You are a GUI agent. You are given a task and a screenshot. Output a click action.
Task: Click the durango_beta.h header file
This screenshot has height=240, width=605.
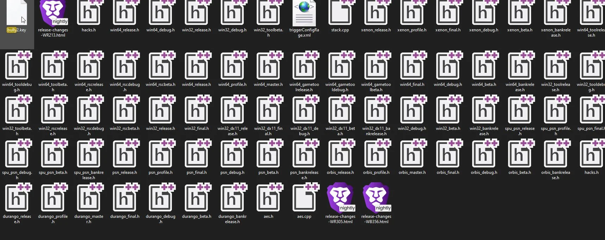tap(196, 199)
